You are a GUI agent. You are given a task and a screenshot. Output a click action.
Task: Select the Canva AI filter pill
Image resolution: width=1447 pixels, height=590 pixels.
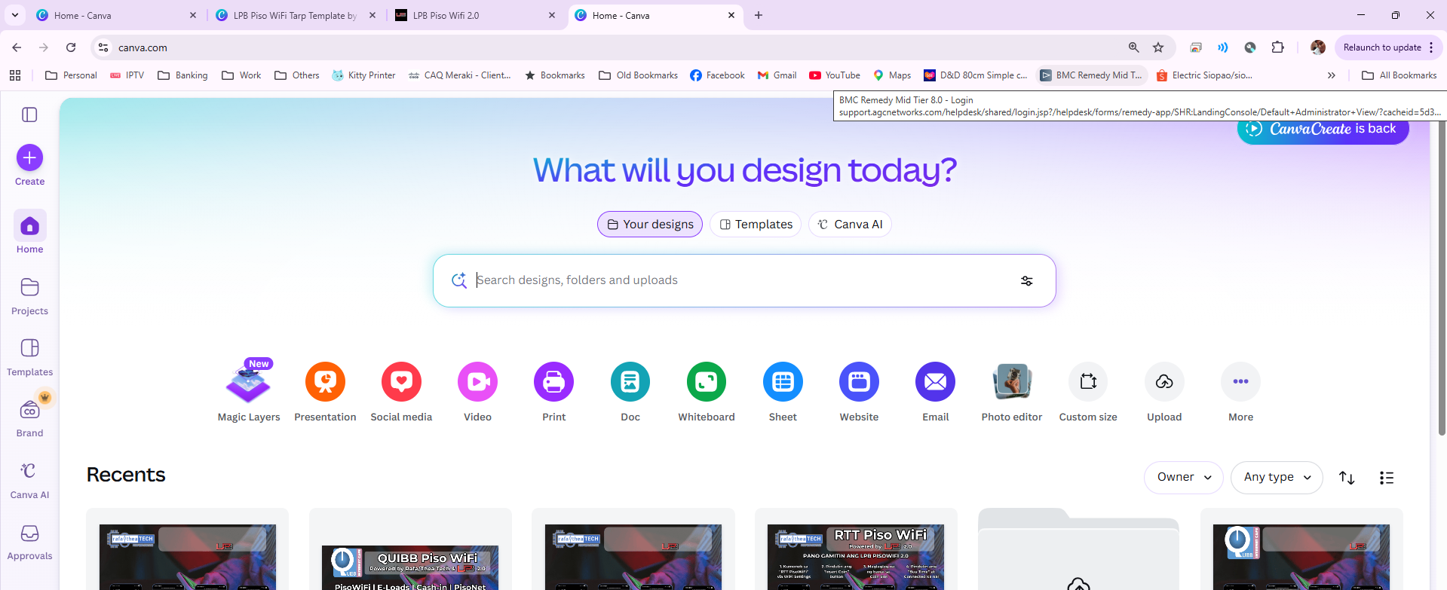(850, 225)
